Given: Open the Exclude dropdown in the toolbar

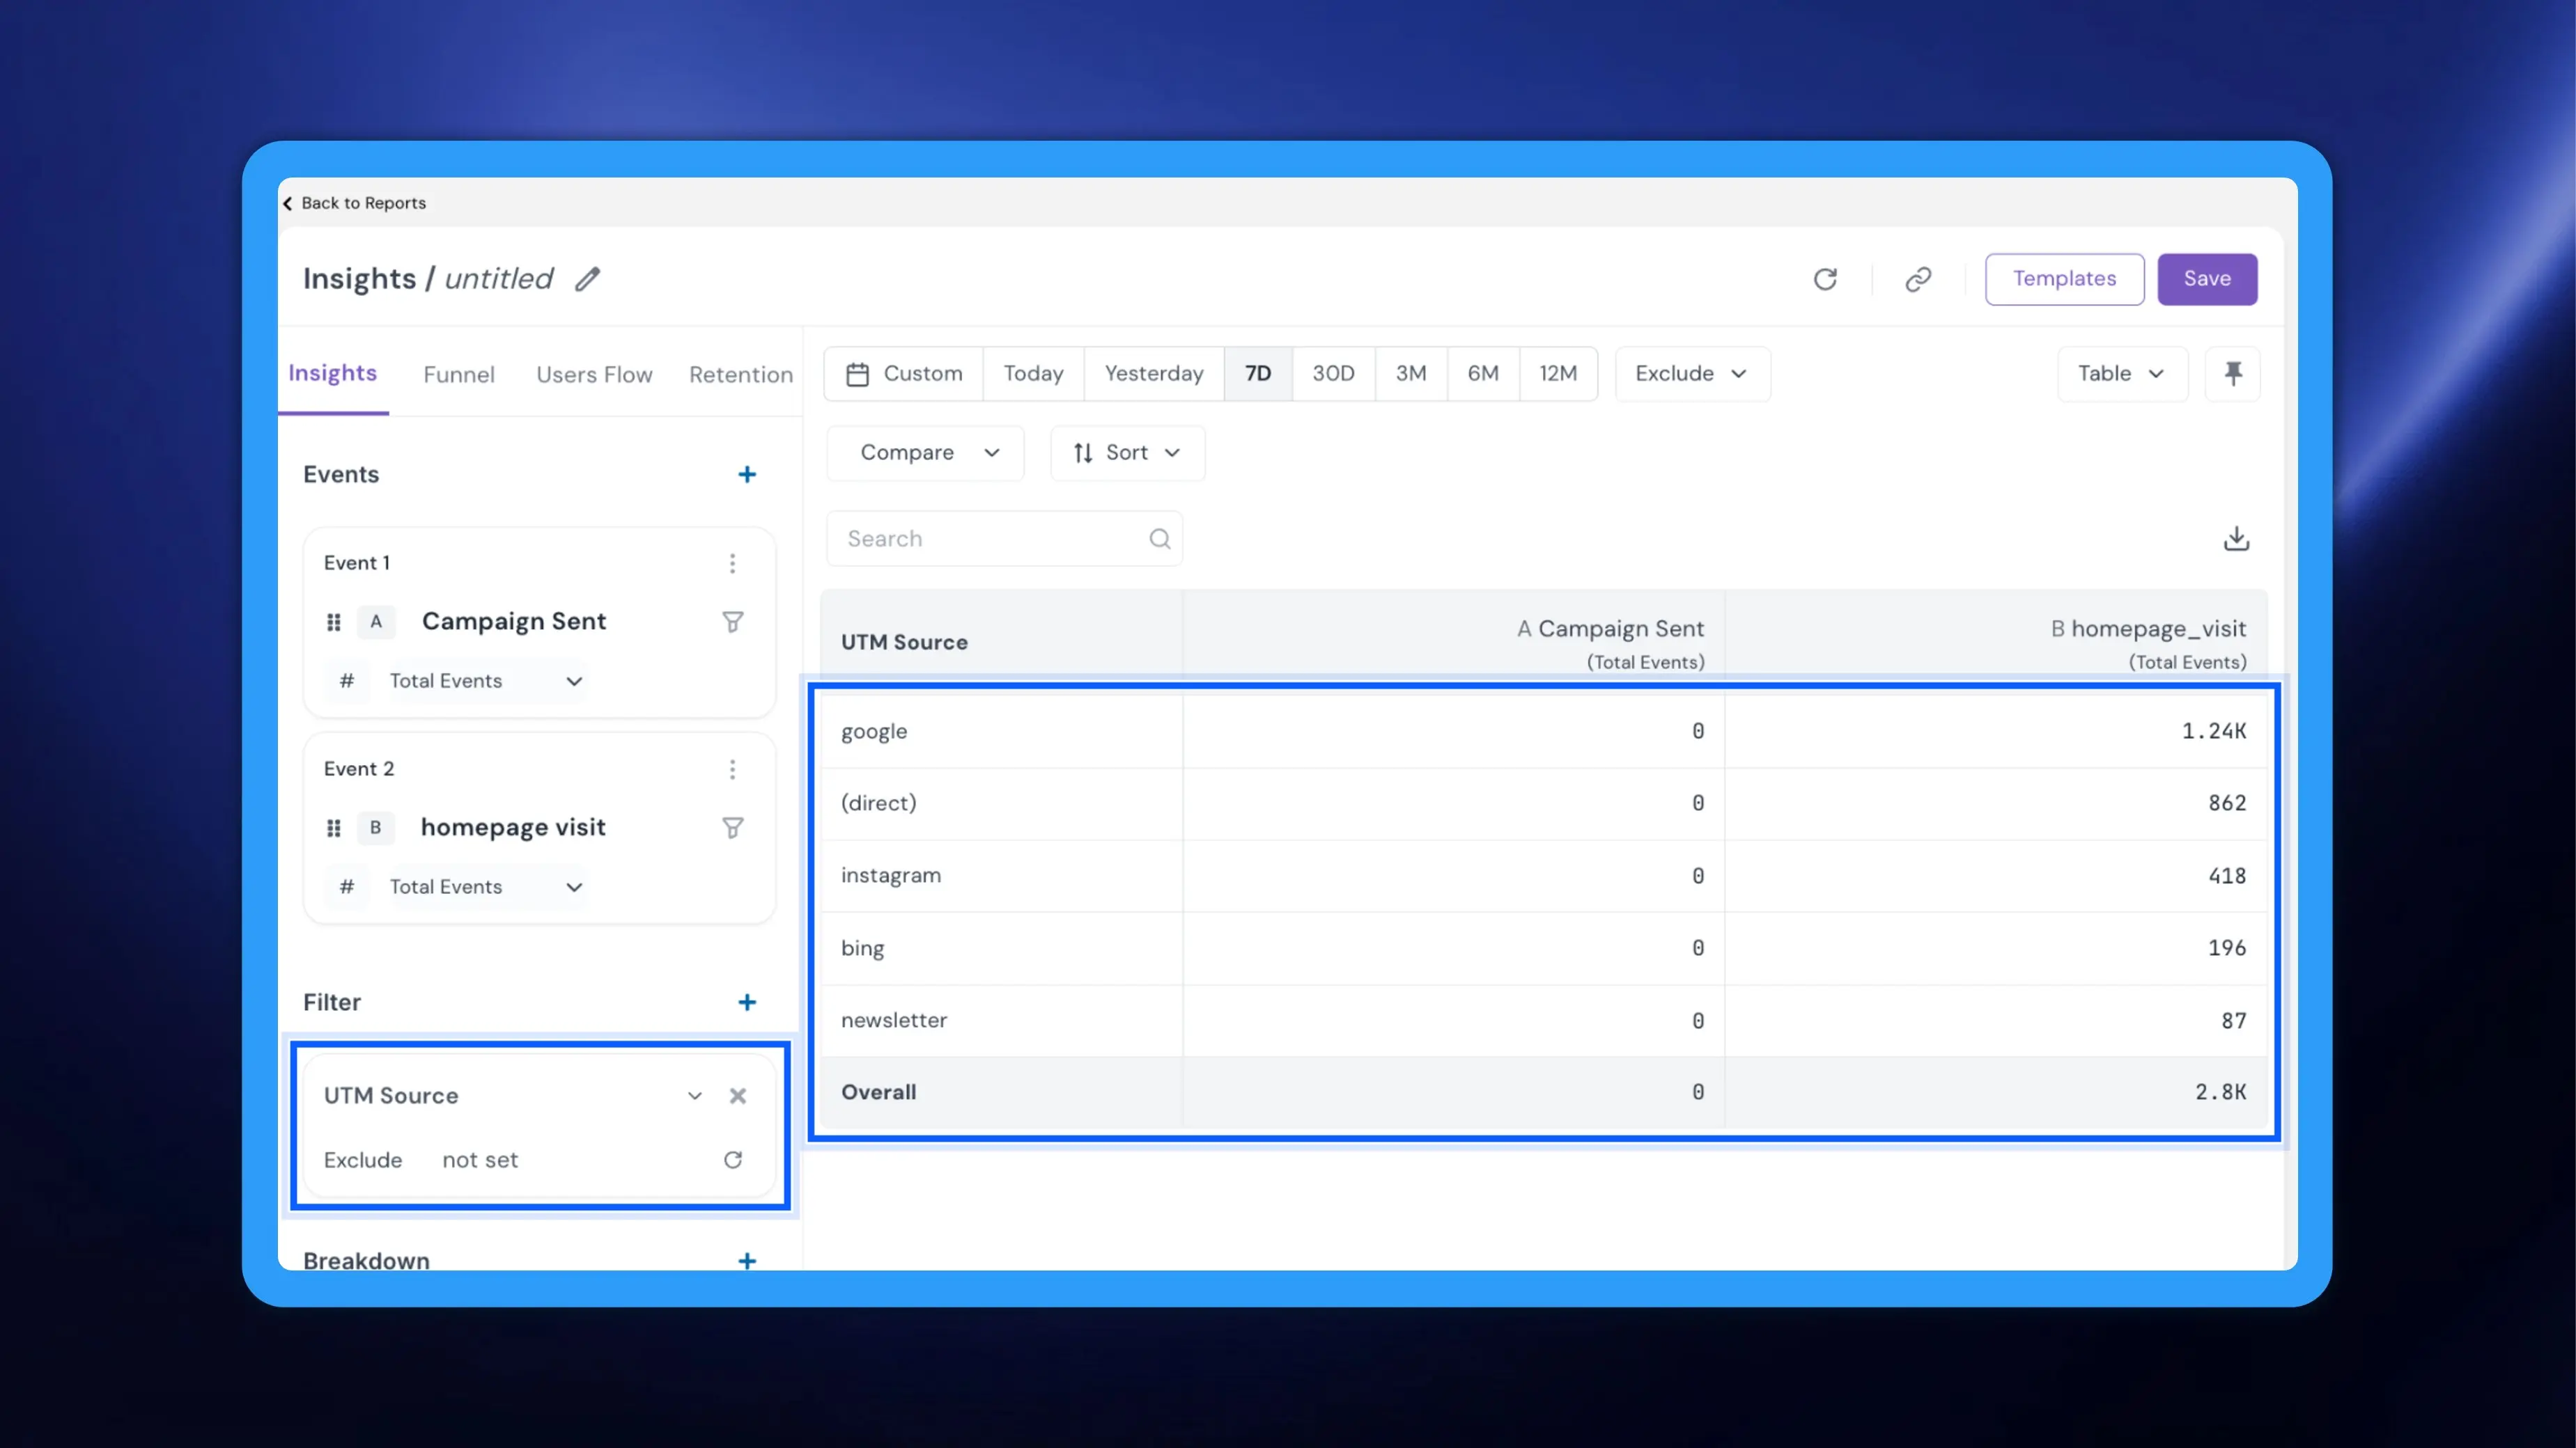Looking at the screenshot, I should 1692,374.
